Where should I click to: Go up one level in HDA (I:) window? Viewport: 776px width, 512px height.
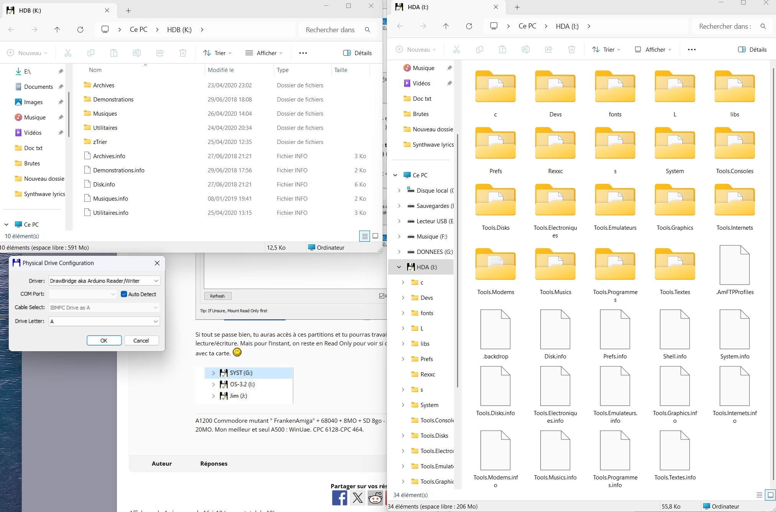[x=446, y=26]
